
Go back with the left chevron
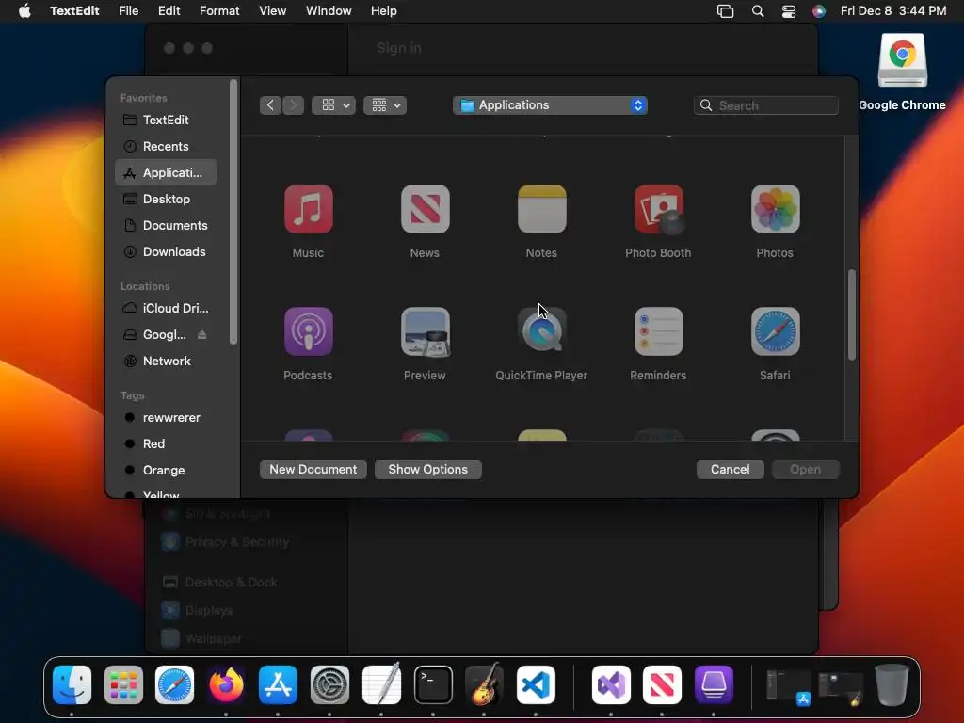coord(270,105)
